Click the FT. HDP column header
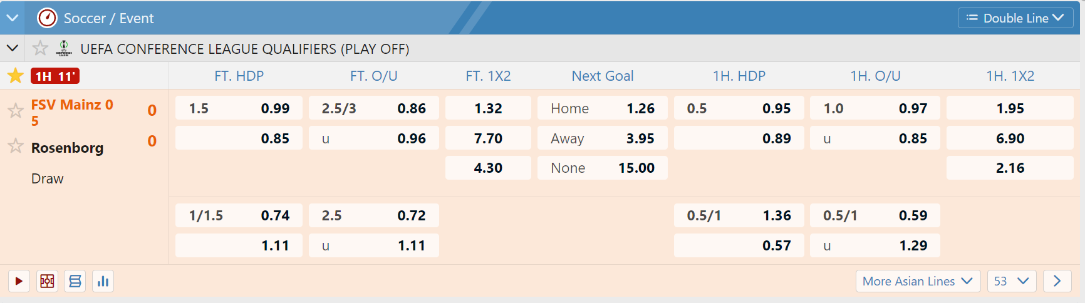The image size is (1085, 303). [239, 76]
